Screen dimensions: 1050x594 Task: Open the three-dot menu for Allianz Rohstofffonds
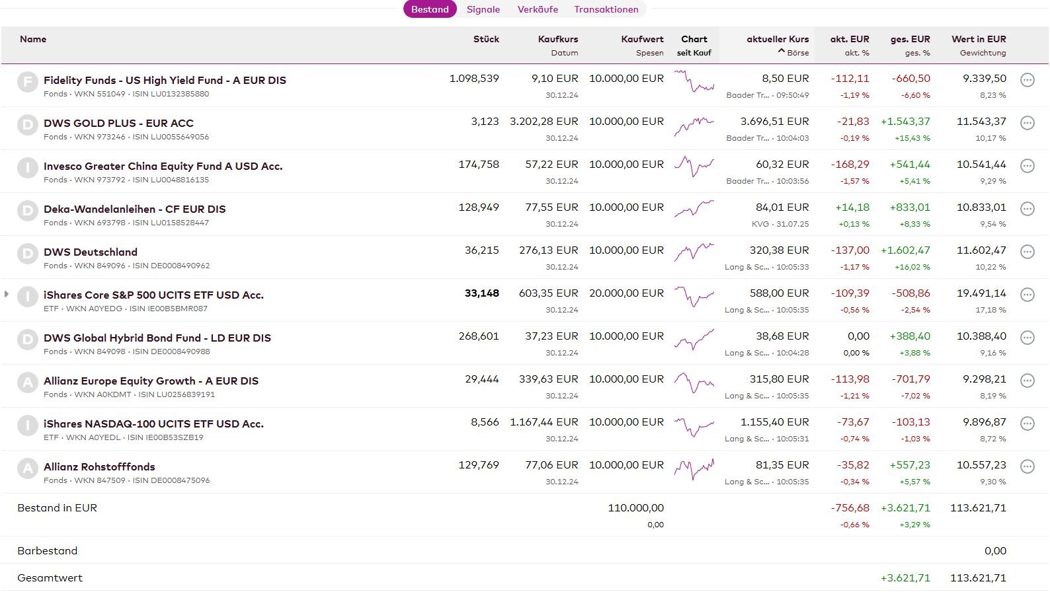(x=1027, y=466)
